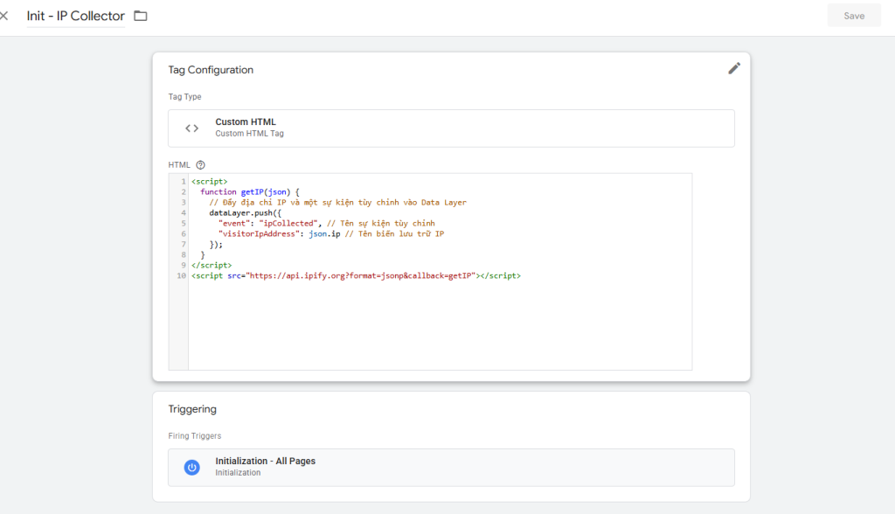Click the Triggering section heading
Viewport: 895px width, 514px height.
(x=192, y=409)
